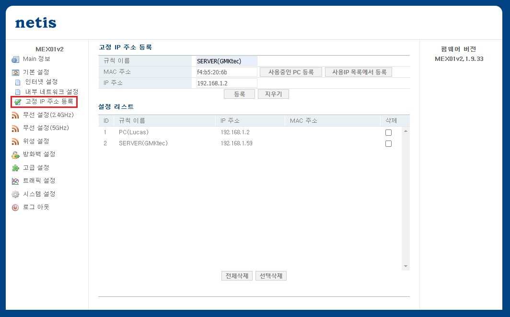Click the list scrollbar up arrow

(406, 131)
